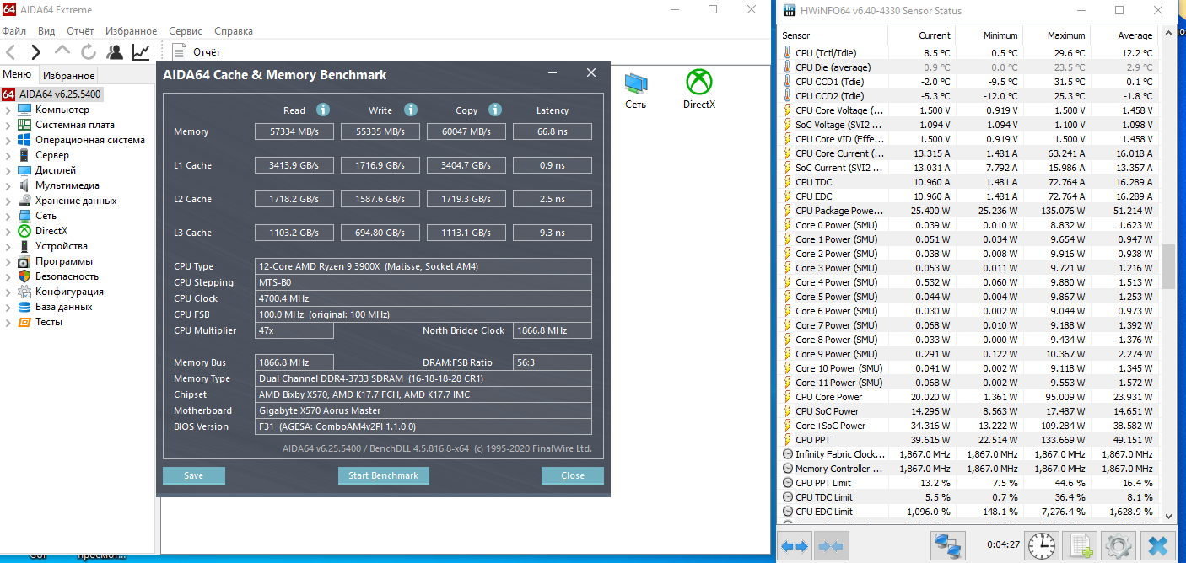Screen dimensions: 1186x563
Task: Open the large Сеть icon in the content pane
Action: [635, 90]
